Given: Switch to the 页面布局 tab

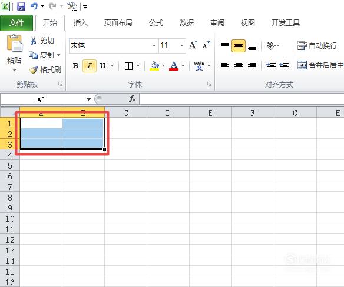Looking at the screenshot, I should 118,22.
